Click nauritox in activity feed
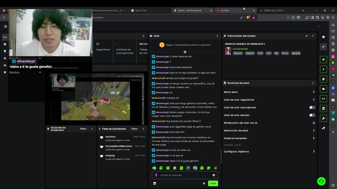This screenshot has height=189, width=337. coord(111,137)
